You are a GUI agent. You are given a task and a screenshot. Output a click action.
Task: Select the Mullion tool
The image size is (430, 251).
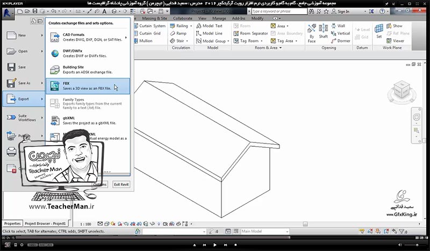click(x=143, y=41)
